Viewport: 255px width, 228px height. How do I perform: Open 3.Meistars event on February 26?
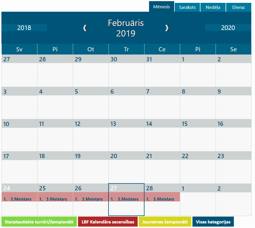tap(92, 199)
